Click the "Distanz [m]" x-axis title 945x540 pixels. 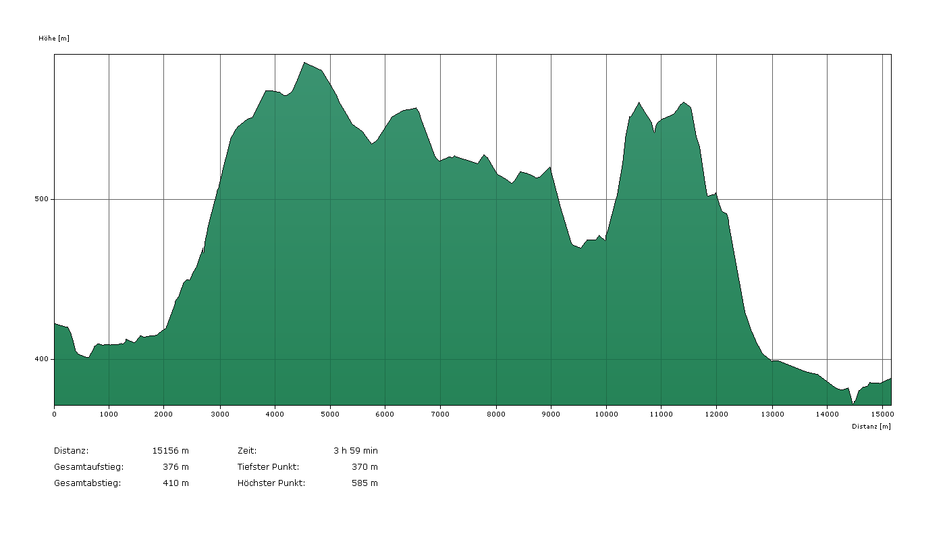871,427
